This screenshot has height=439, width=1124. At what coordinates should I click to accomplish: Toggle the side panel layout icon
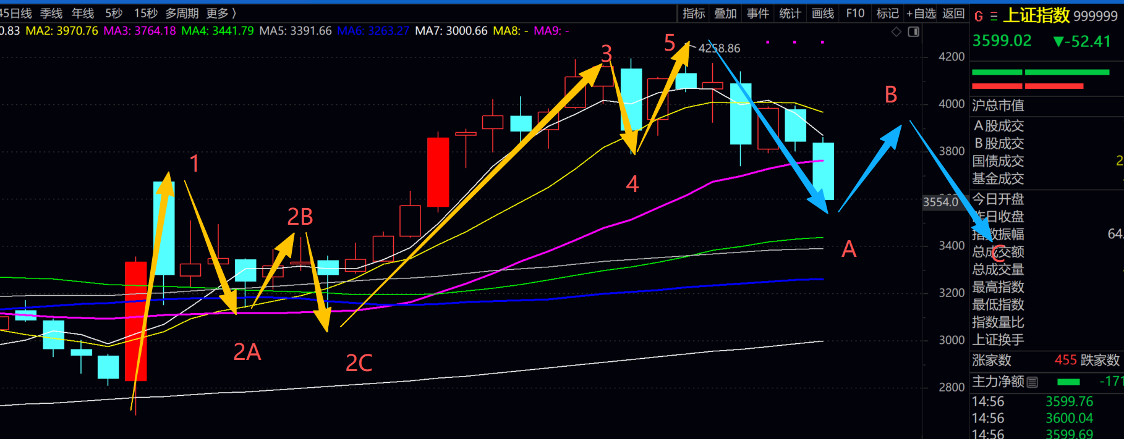click(x=914, y=31)
